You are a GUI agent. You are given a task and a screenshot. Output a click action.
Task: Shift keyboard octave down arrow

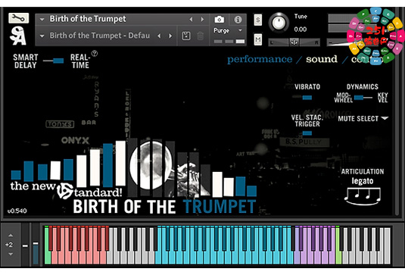(x=11, y=254)
